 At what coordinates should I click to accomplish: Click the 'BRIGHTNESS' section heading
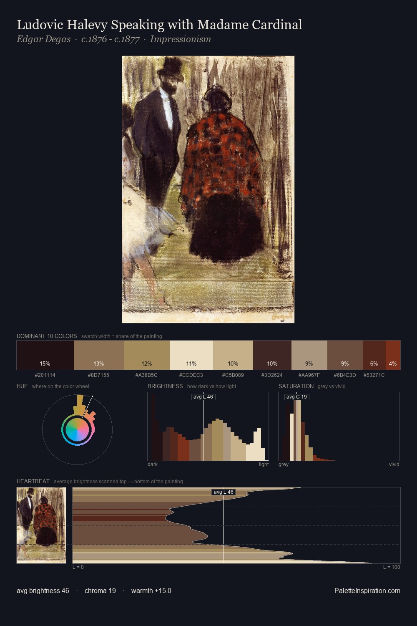tap(165, 386)
